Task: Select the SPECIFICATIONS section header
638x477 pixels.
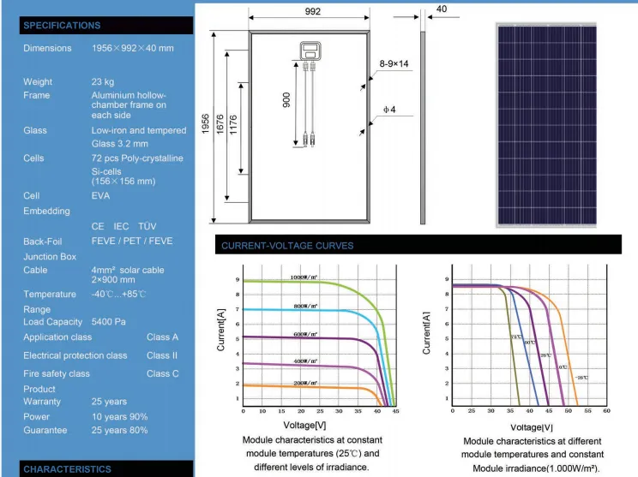Action: pyautogui.click(x=62, y=26)
